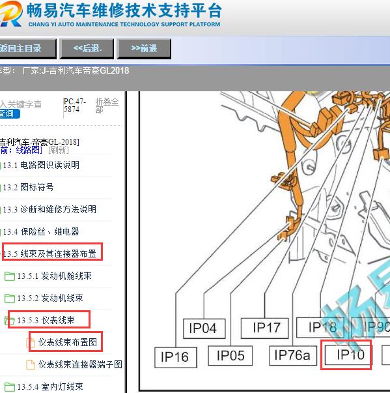Click document icon beside 仪表线束布置图
The image size is (390, 393).
point(31,343)
